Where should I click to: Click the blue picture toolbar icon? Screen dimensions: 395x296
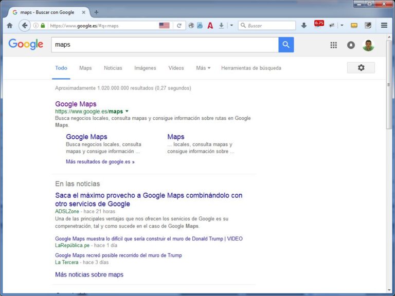(200, 25)
